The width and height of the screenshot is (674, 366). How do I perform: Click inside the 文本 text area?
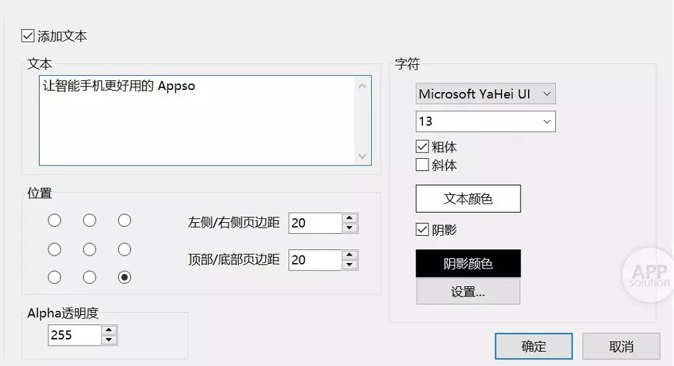(198, 123)
